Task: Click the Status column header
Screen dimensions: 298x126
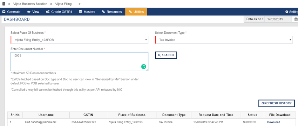Action: tap(252, 115)
